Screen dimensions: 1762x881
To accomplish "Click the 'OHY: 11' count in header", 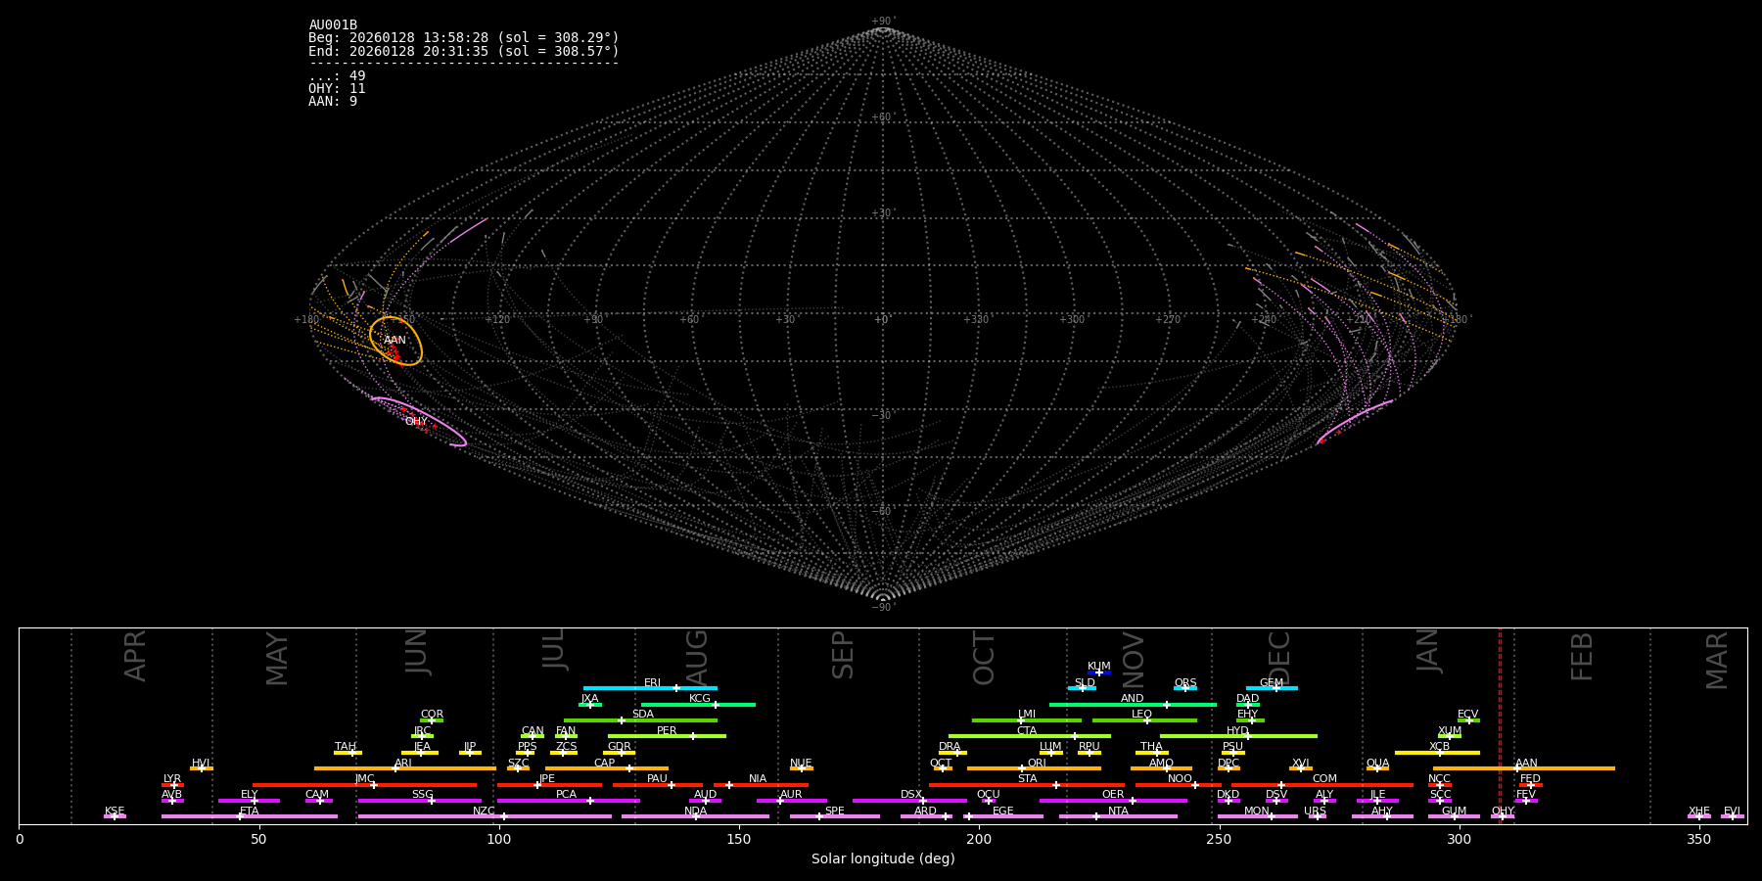I will (337, 89).
